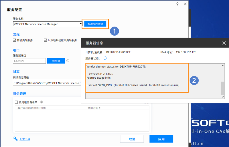This screenshot has height=147, width=229.
Task: Sort by 添加时间 column header
Action: [94, 108]
